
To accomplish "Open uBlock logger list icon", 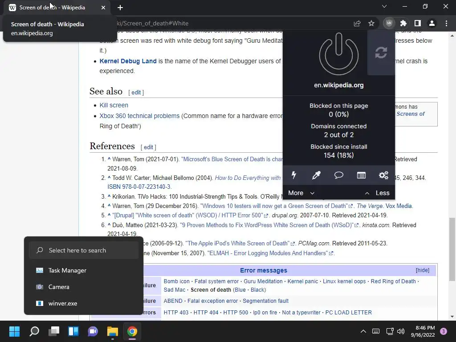I will [x=361, y=175].
